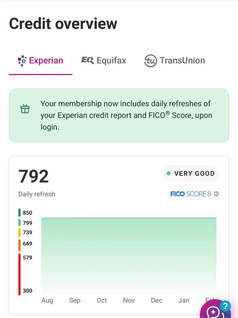
Task: Click the FICO Score 8 logo
Action: 190,194
